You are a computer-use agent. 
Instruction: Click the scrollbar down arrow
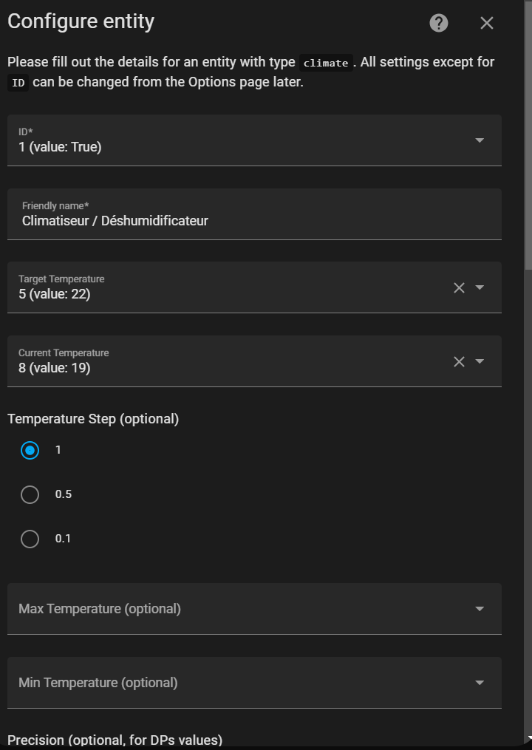coord(528,738)
